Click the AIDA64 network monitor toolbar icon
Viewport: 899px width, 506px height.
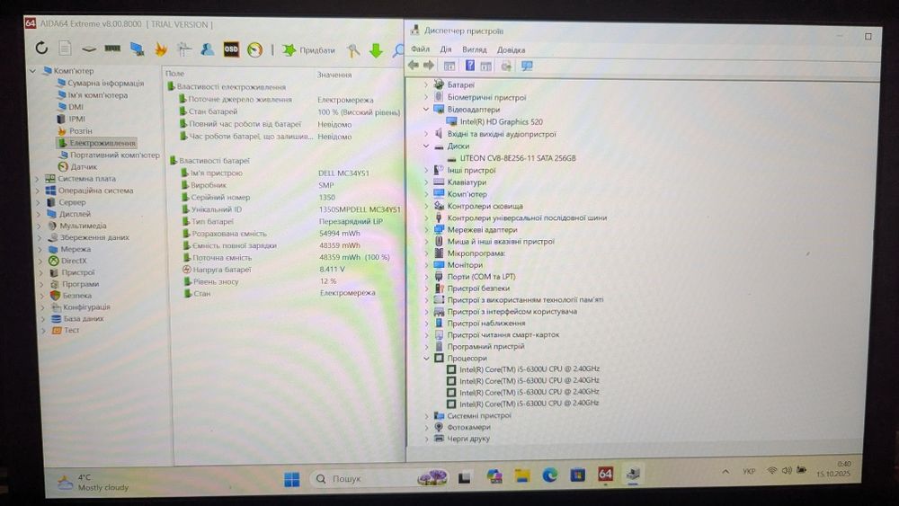[137, 49]
